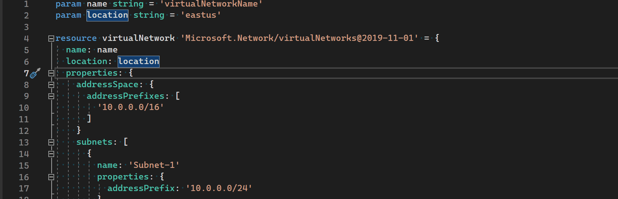Click the subnets property key

[x=94, y=142]
